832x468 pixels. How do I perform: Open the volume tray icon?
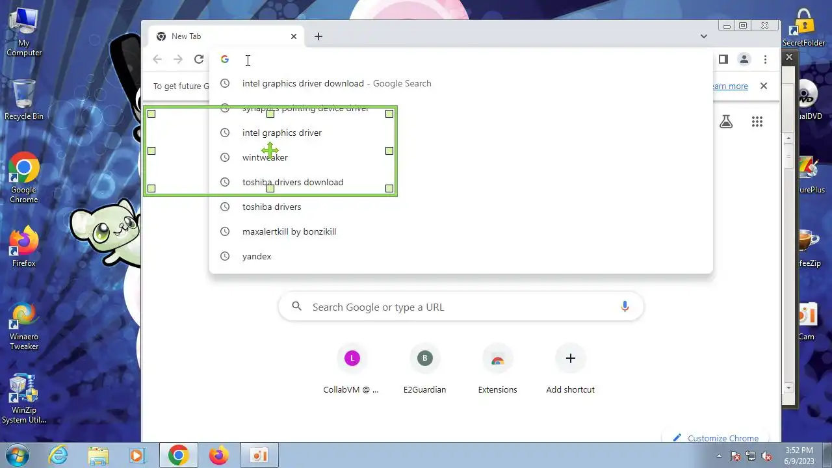(x=766, y=456)
